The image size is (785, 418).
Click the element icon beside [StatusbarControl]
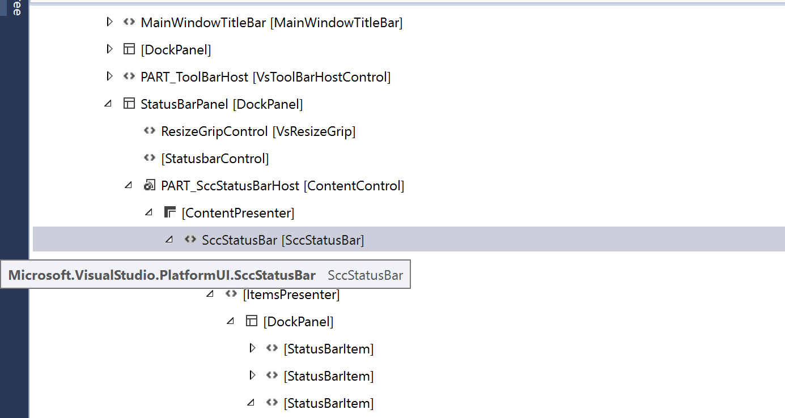149,158
